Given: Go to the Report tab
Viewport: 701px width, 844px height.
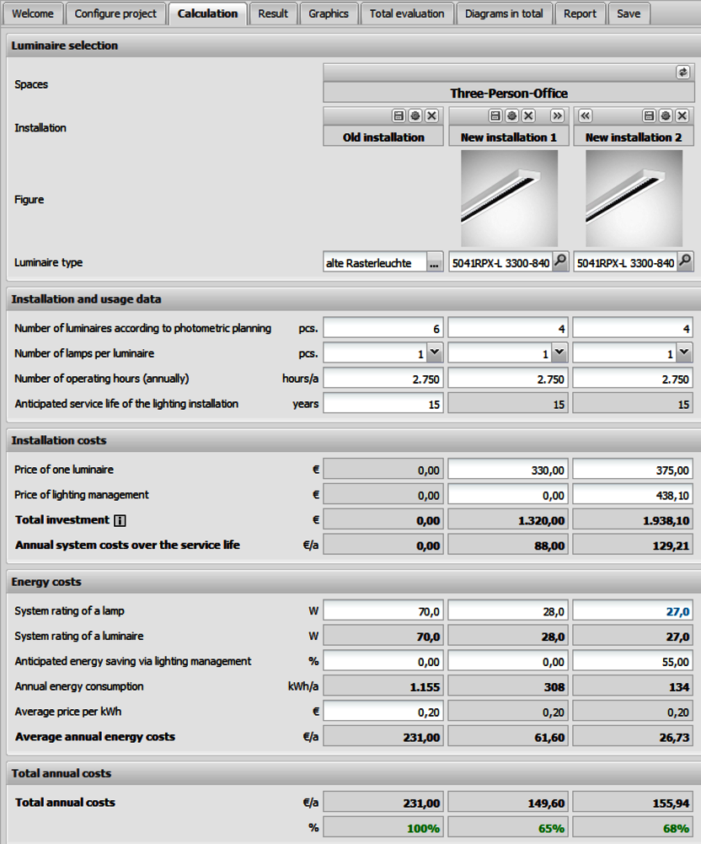Looking at the screenshot, I should (580, 13).
